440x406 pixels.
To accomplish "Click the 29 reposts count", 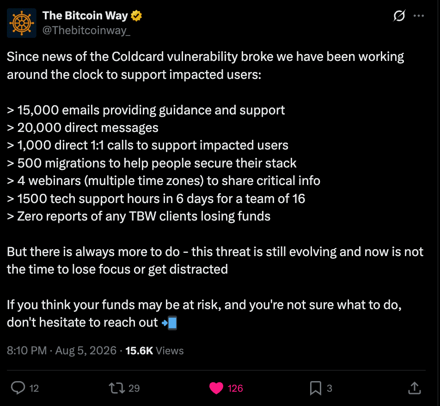I will 134,388.
